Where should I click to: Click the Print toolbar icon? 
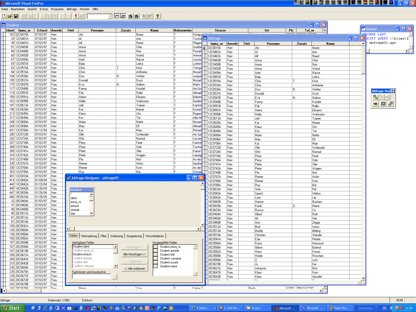pyautogui.click(x=23, y=16)
